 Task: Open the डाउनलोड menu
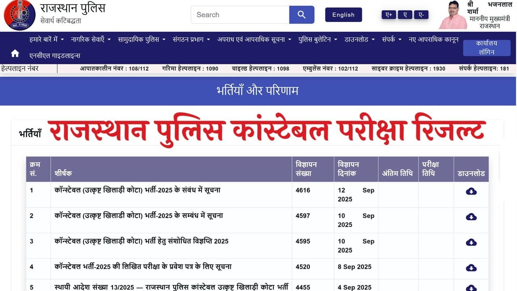pyautogui.click(x=359, y=39)
